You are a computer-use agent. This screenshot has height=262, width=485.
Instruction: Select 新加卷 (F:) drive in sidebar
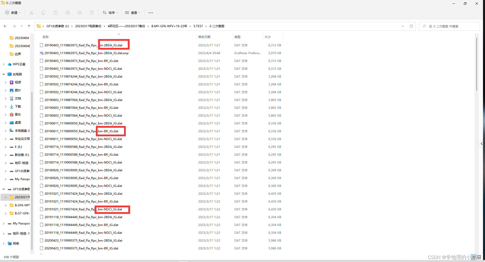coord(19,155)
